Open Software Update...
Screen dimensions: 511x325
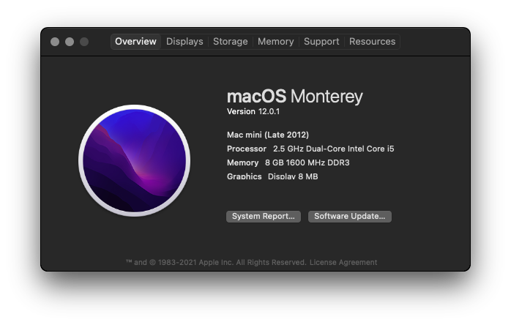click(x=350, y=217)
